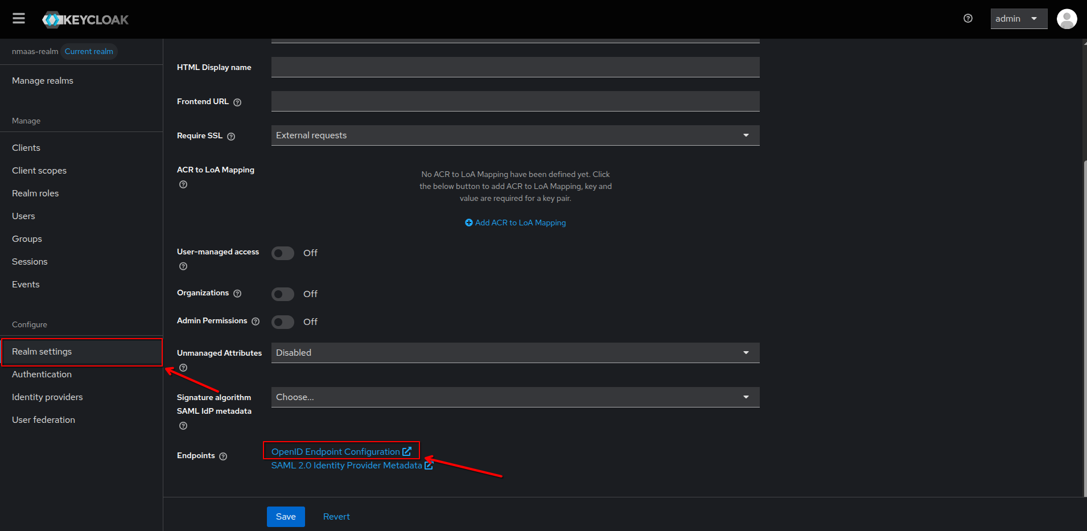Open Identity providers in sidebar
This screenshot has width=1087, height=531.
tap(47, 397)
